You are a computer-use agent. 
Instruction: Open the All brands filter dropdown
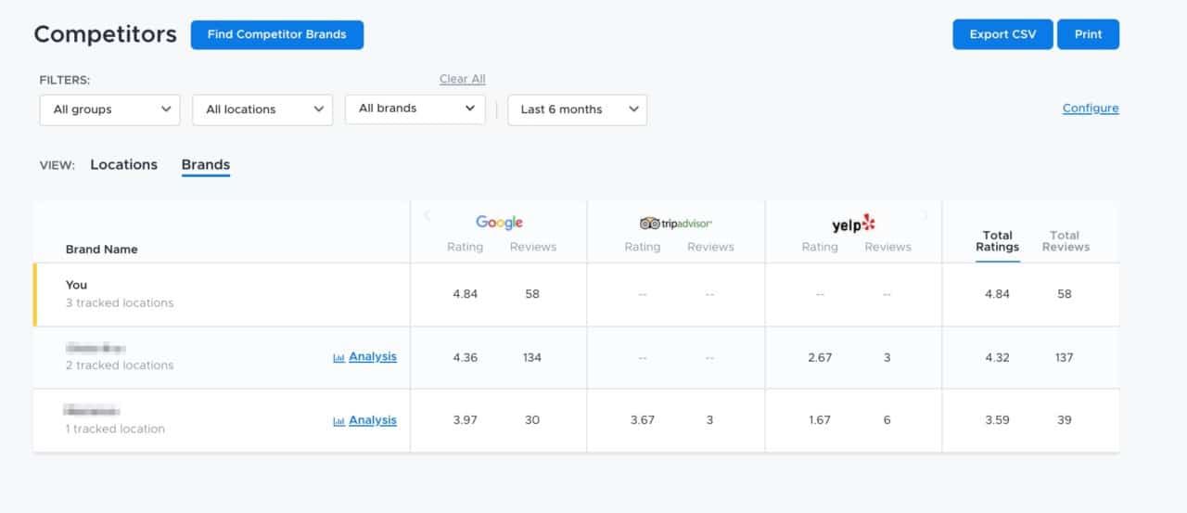[x=415, y=109]
